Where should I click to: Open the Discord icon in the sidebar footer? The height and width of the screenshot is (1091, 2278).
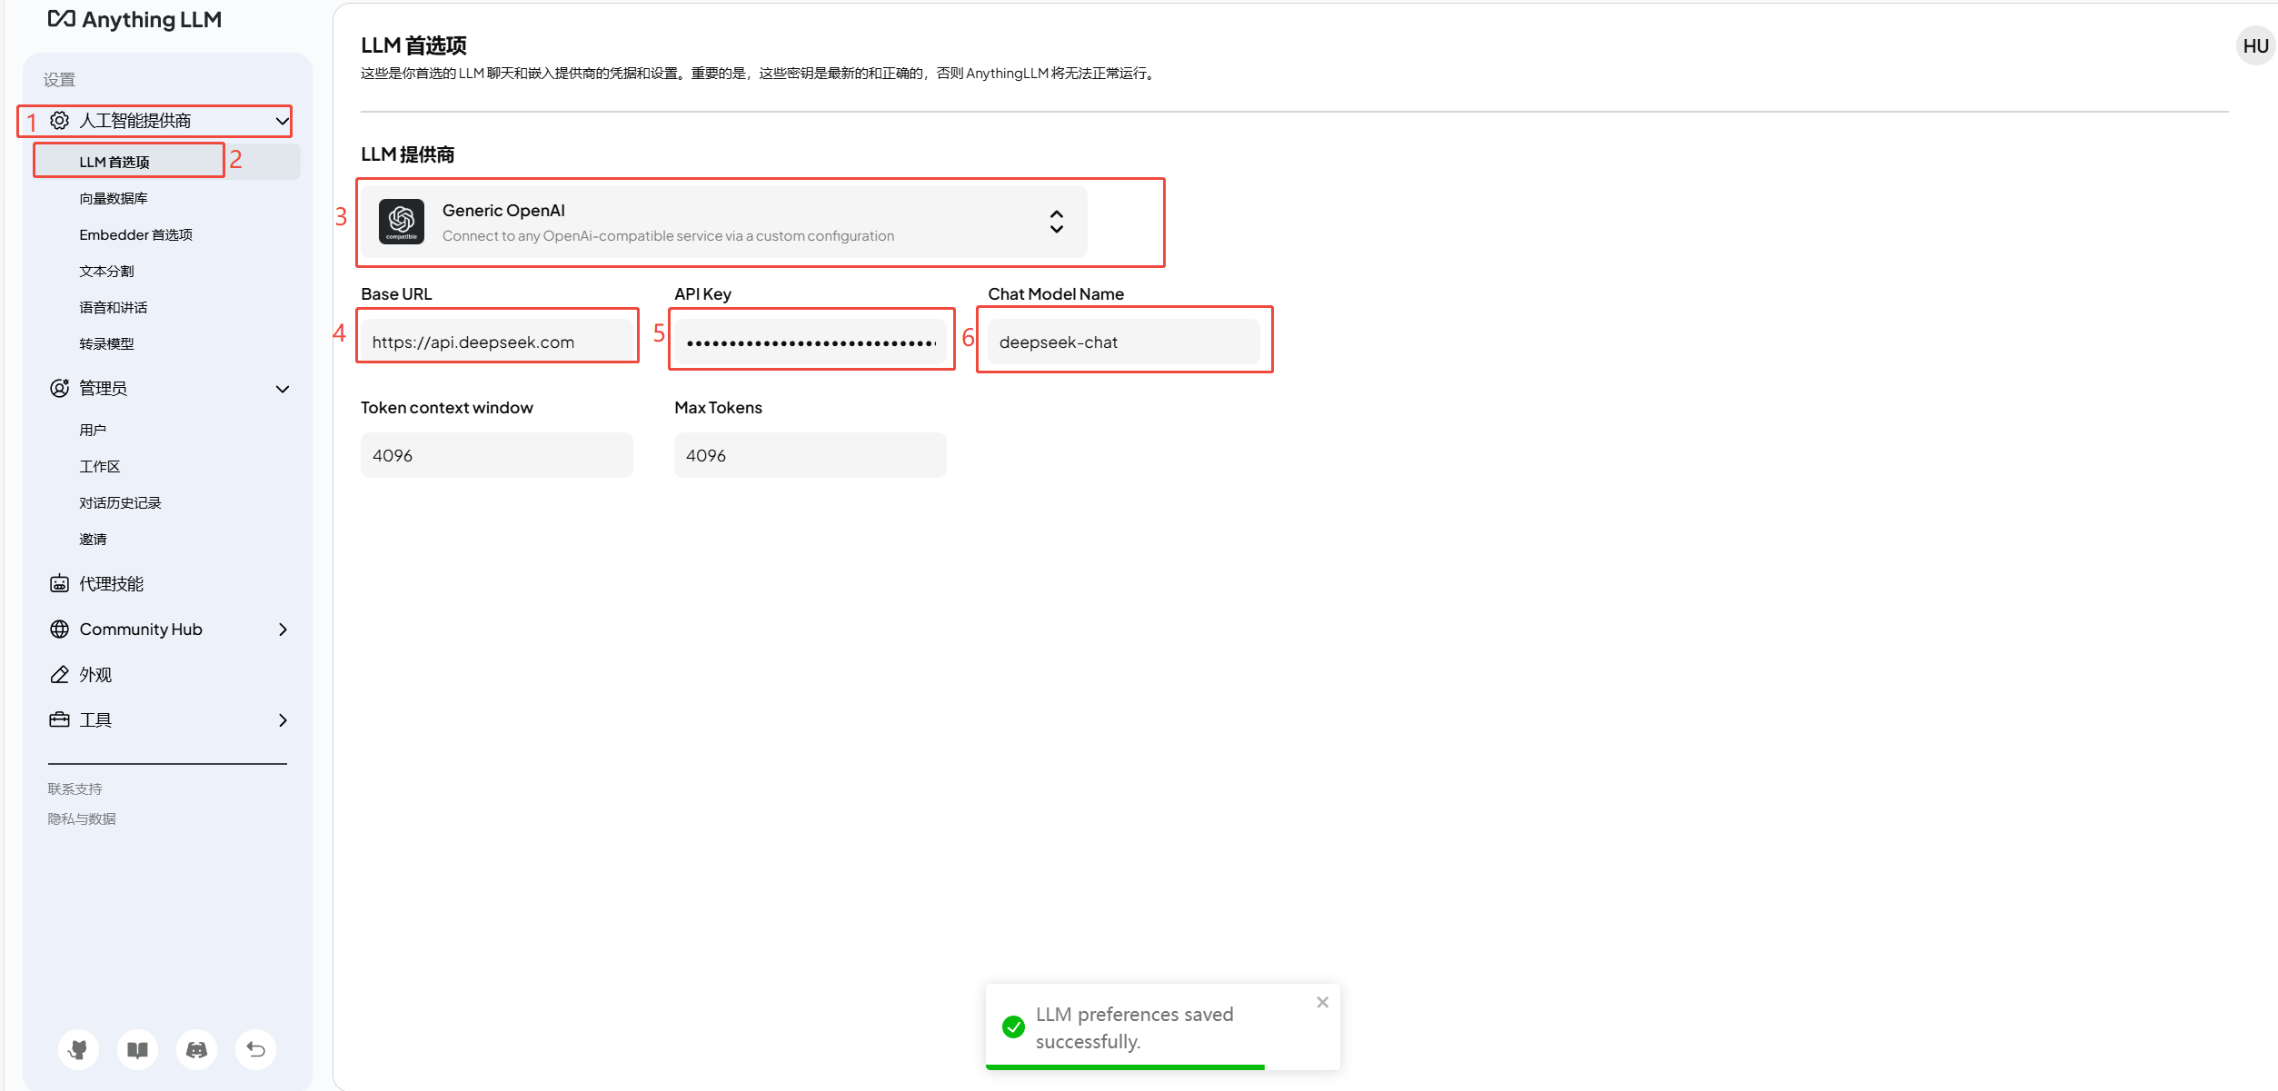(x=196, y=1049)
